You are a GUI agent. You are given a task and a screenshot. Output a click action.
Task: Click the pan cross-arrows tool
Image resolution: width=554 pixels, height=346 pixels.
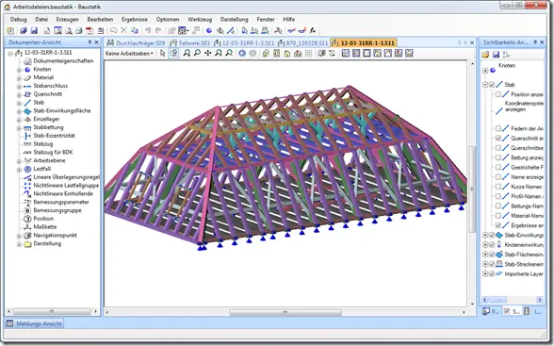pos(208,54)
